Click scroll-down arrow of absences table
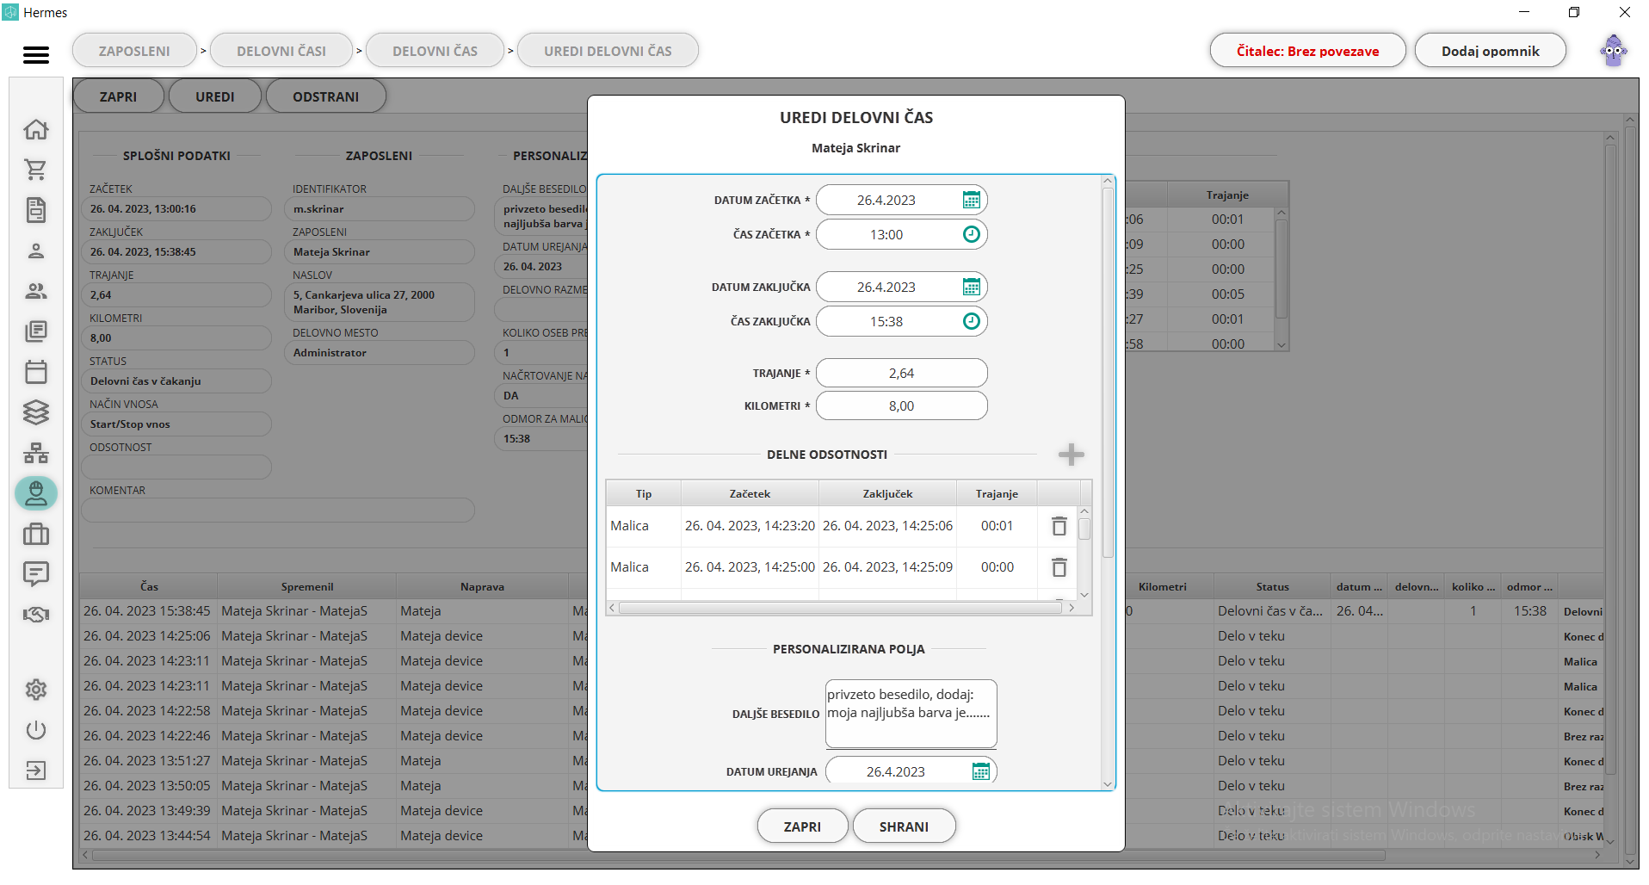The width and height of the screenshot is (1649, 885). coord(1084,595)
